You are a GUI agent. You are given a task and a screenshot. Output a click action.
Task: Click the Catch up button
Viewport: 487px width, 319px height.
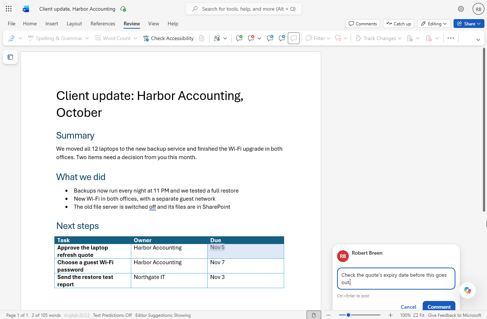coord(399,24)
